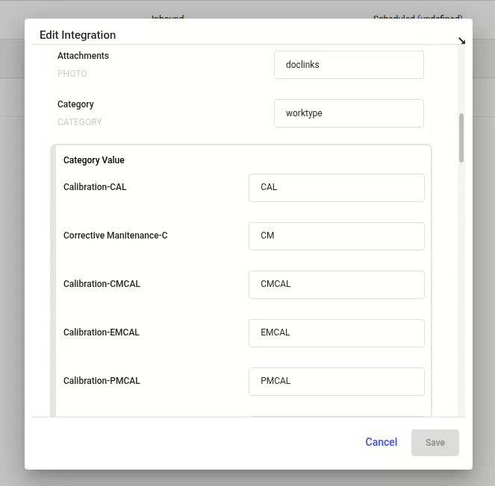Select the Calibration-EMCAL label

102,332
